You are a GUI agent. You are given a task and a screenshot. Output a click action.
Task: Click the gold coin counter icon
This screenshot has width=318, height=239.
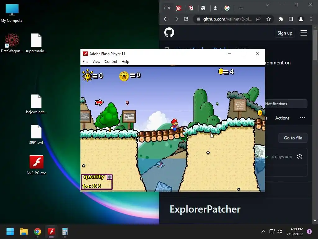coord(221,71)
